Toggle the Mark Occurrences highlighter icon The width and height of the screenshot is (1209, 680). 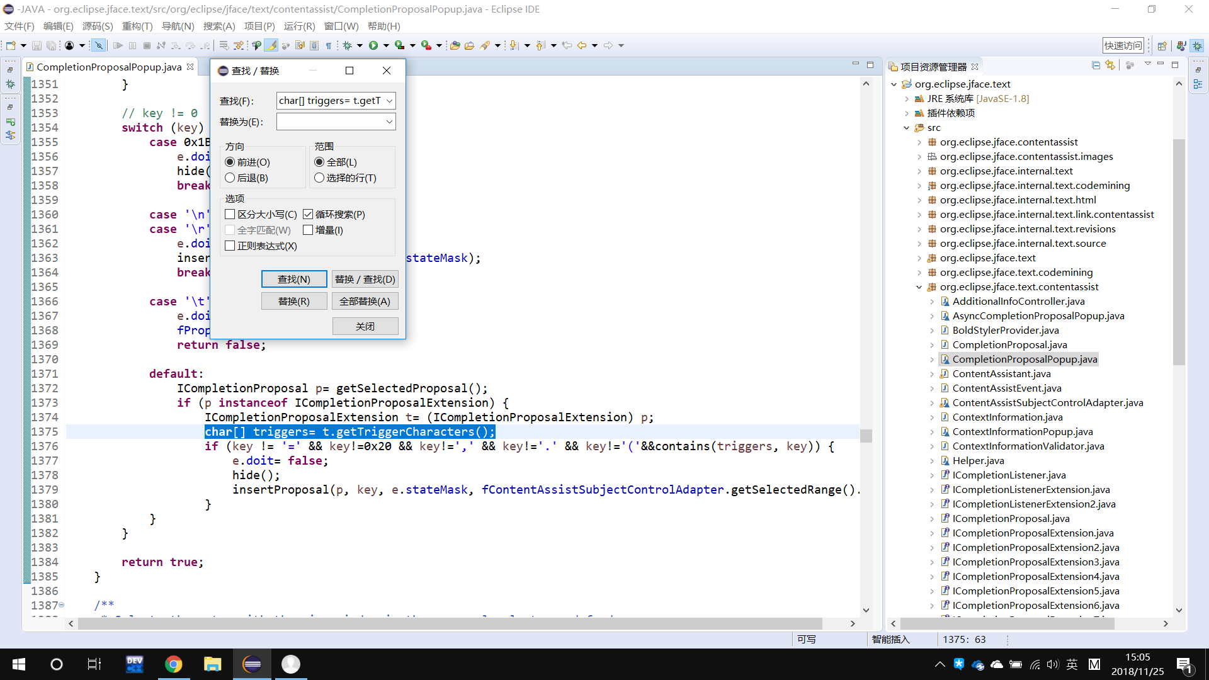coord(271,45)
